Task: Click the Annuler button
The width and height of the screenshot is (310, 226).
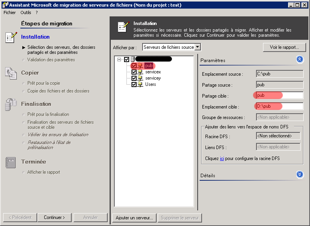Action: (x=90, y=217)
